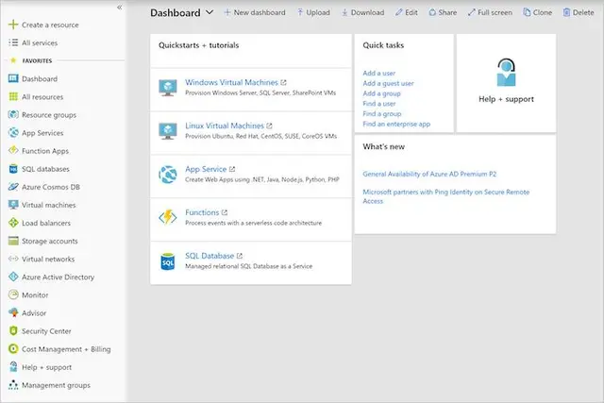Click the Create a resource plus icon

click(x=13, y=25)
